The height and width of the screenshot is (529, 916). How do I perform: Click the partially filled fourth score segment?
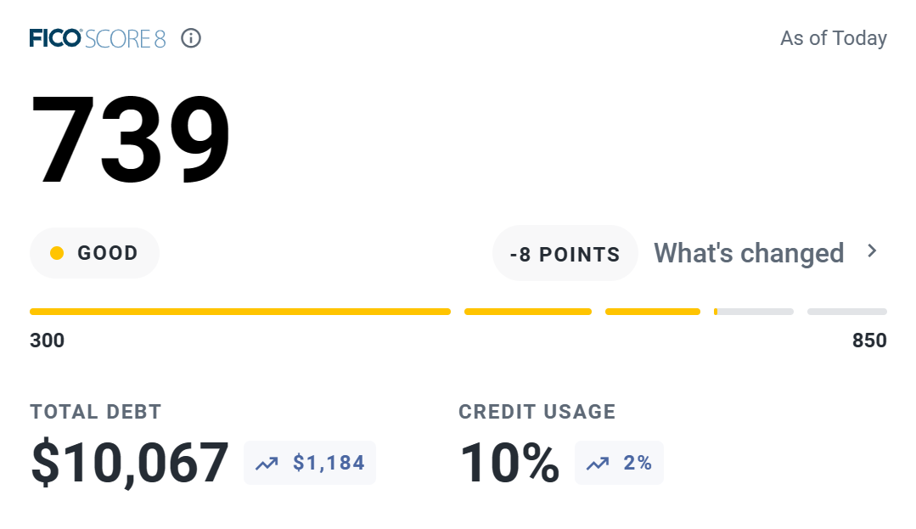point(753,312)
